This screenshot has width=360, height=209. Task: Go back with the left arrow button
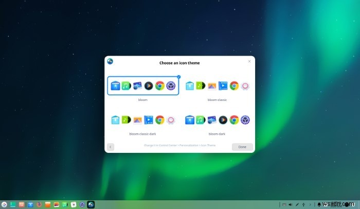pos(111,147)
